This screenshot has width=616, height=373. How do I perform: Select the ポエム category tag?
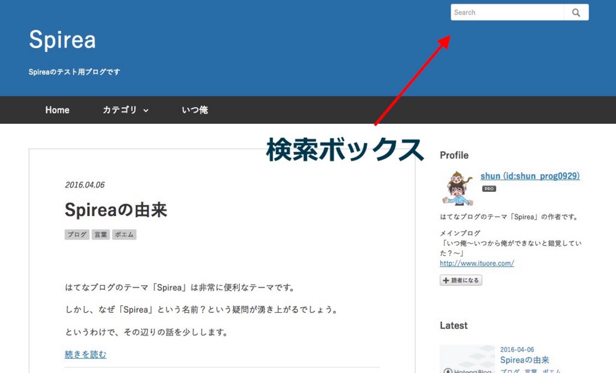[x=124, y=235]
